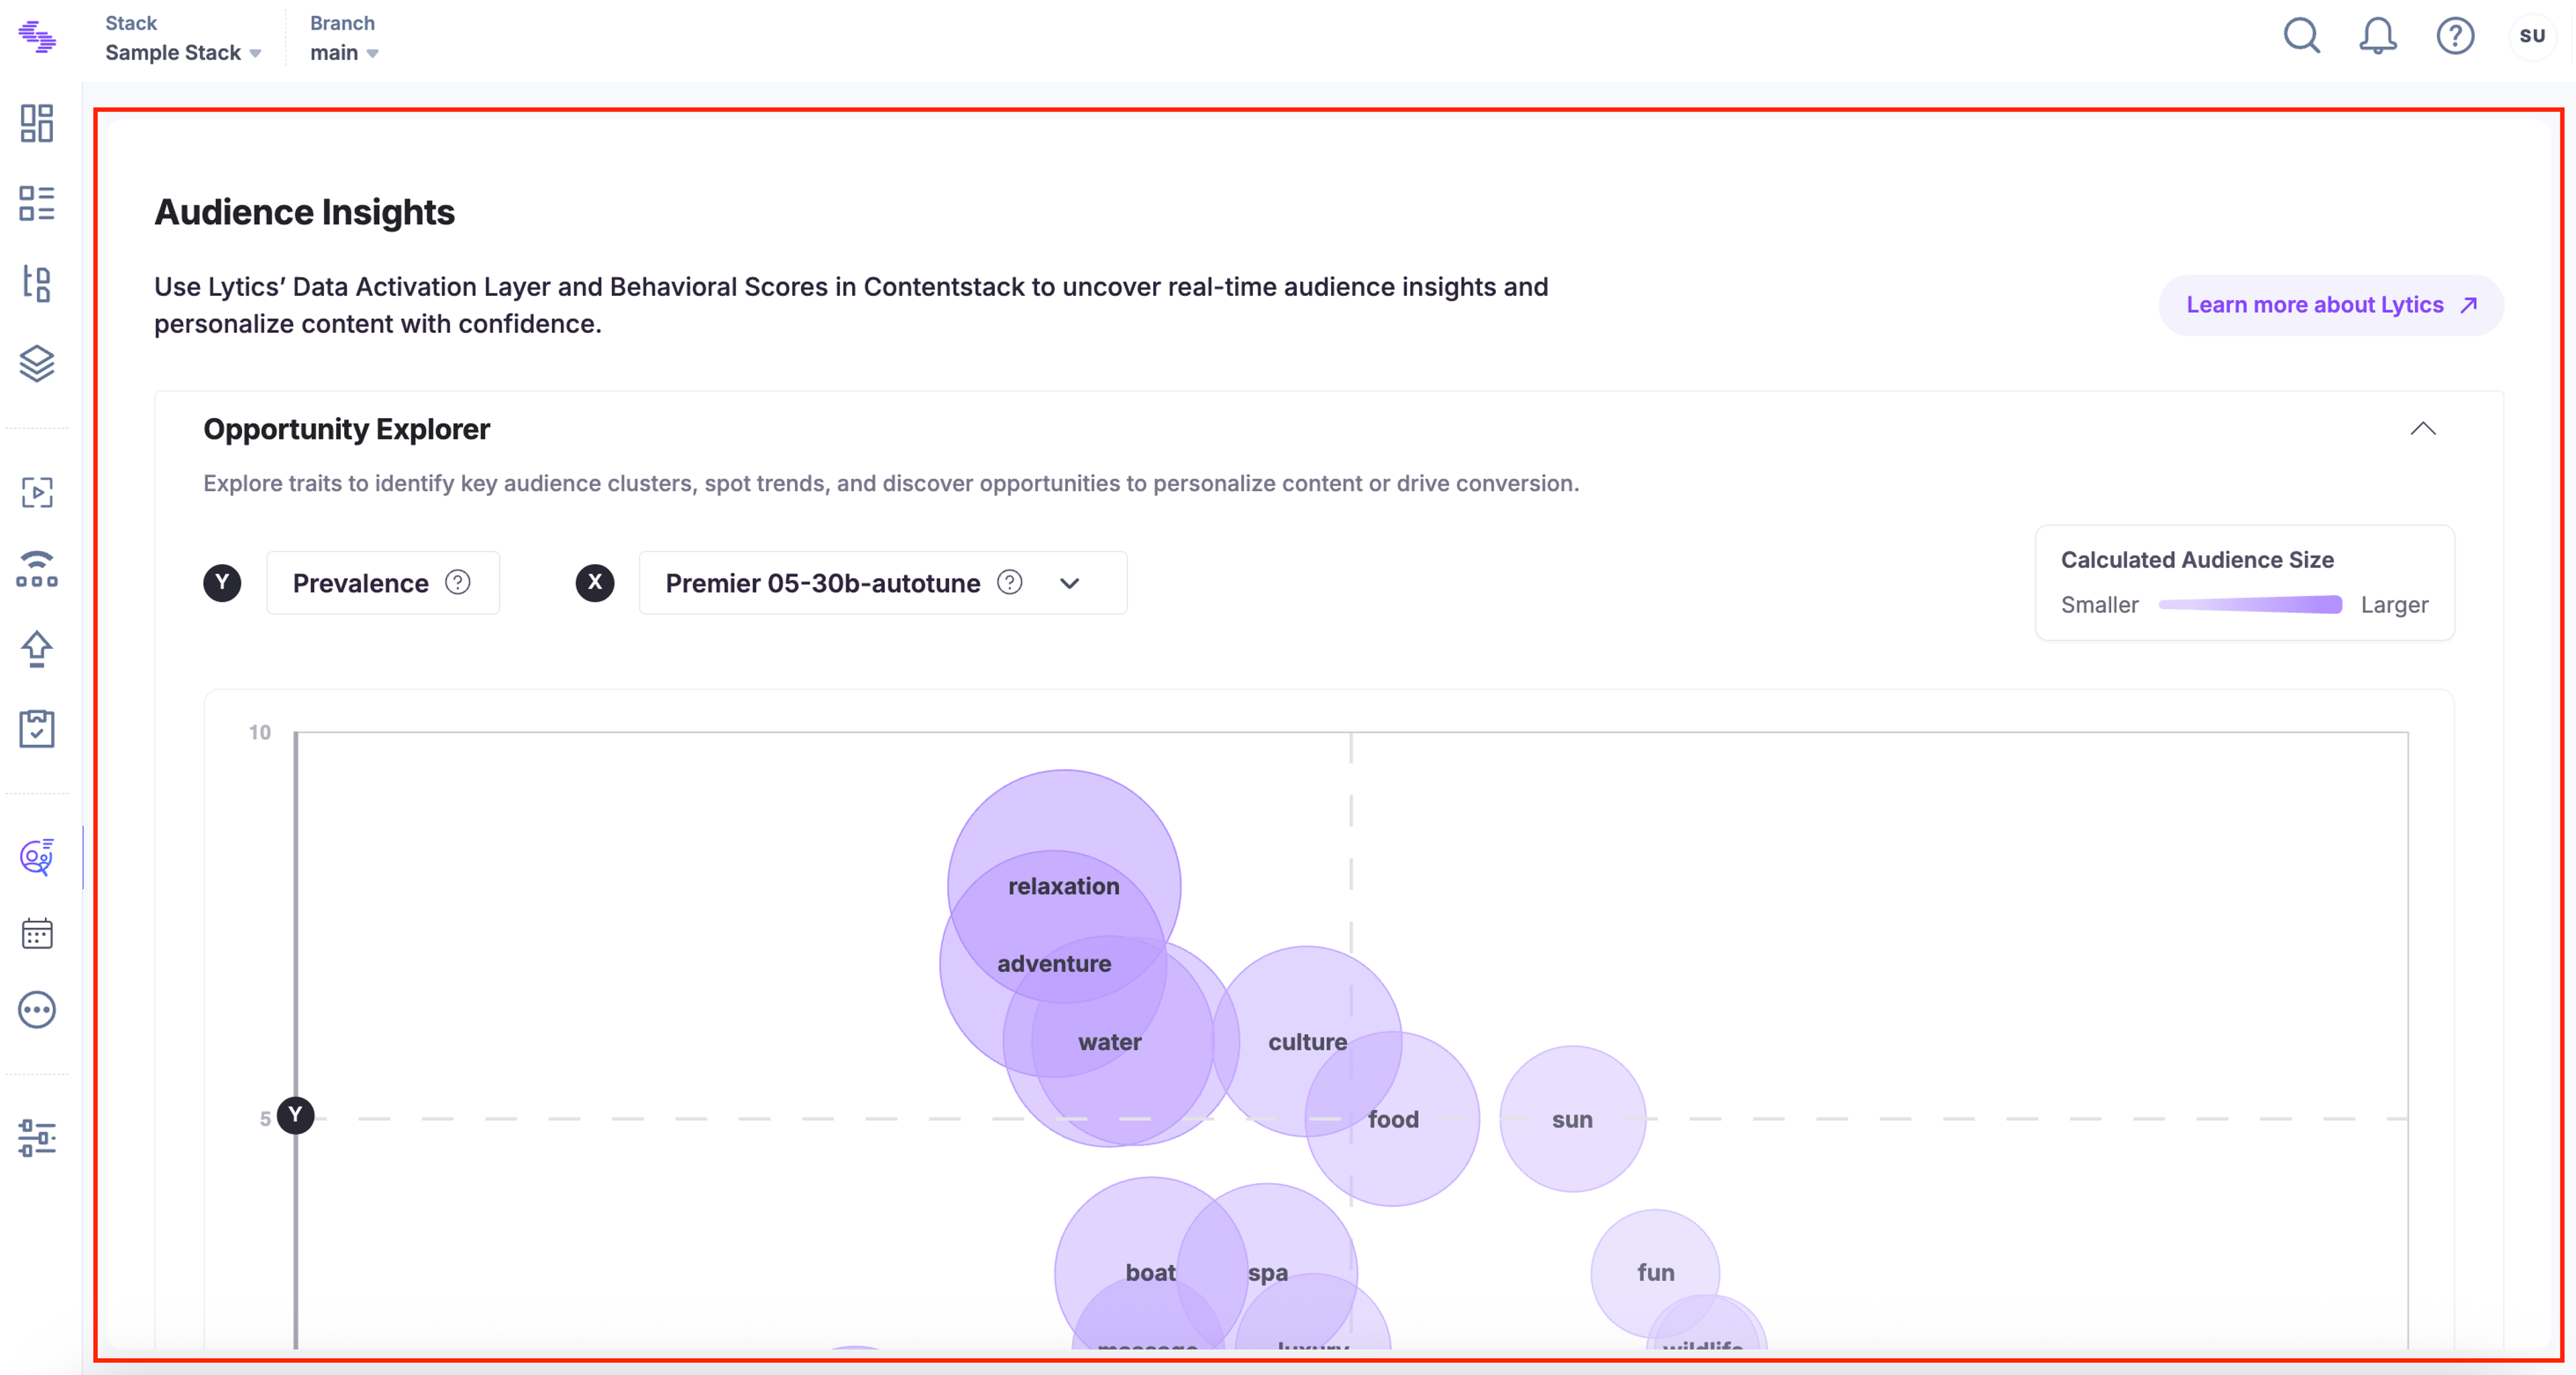This screenshot has height=1375, width=2576.
Task: Click the Prevalence help tooltip icon
Action: pos(458,582)
